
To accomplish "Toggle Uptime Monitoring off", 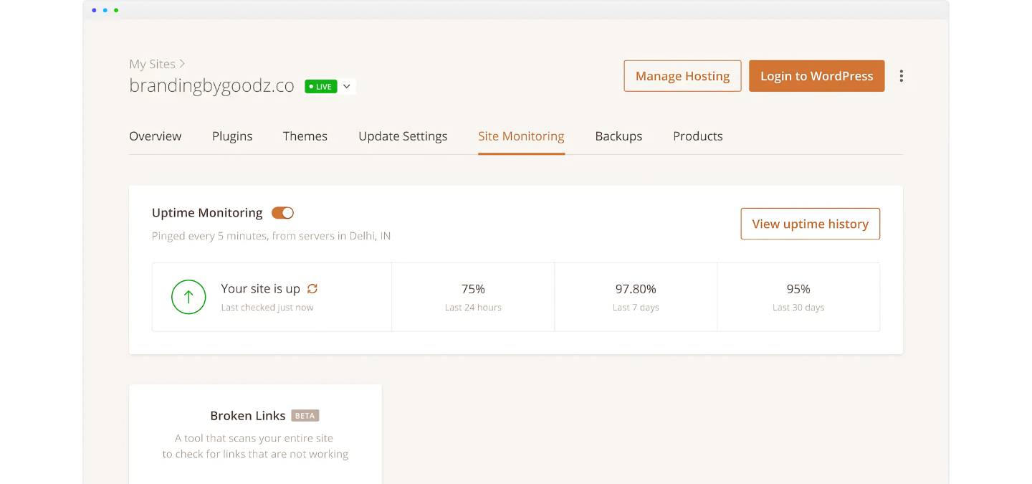I will click(x=282, y=213).
